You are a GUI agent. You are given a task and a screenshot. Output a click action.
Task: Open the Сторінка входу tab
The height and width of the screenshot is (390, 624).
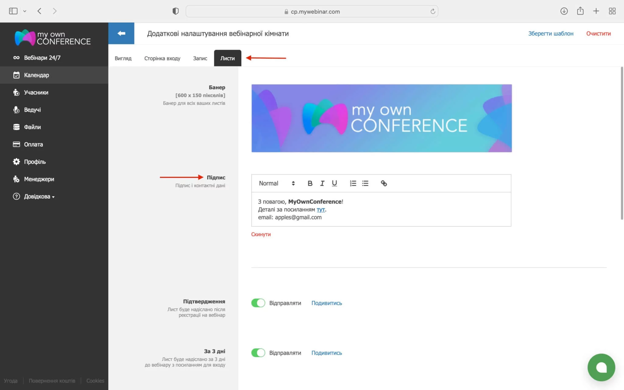(x=162, y=58)
